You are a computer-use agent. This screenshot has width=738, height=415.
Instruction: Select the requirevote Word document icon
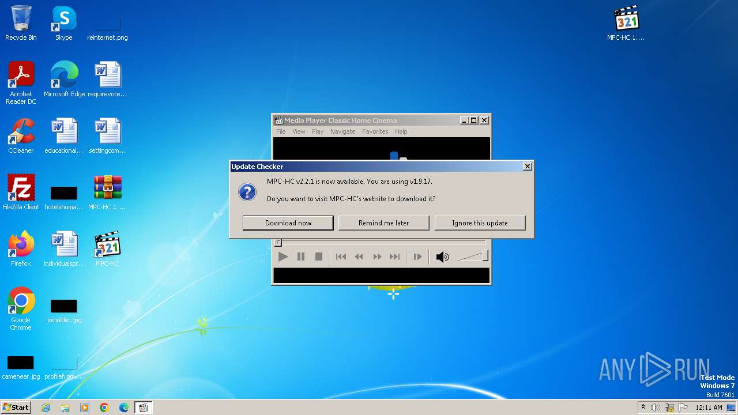click(107, 79)
